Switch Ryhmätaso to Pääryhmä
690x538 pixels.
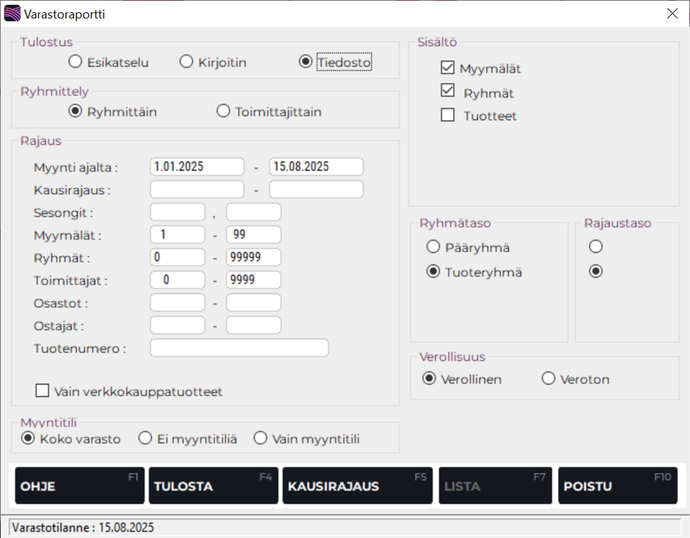point(434,247)
